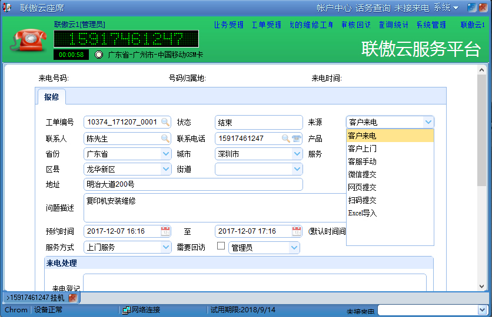The image size is (492, 317).
Task: Click into the 地址 input field
Action: click(x=193, y=184)
